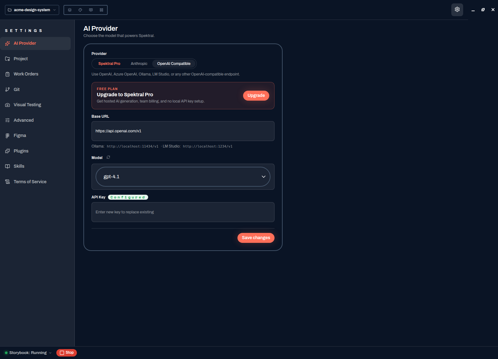Refresh the model list icon
The width and height of the screenshot is (498, 359).
(x=108, y=157)
